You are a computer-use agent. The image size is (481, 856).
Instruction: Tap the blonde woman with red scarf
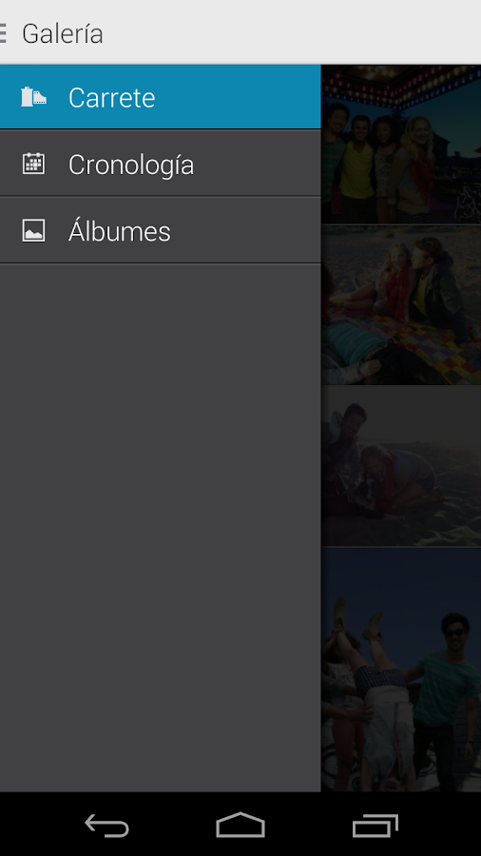(x=417, y=169)
